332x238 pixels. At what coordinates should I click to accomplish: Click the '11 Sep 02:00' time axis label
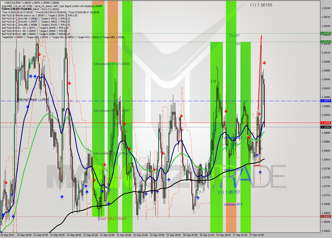(41, 235)
